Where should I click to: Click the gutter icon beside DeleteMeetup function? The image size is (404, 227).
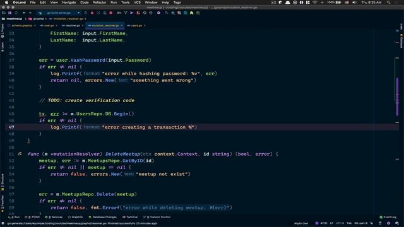point(20,154)
